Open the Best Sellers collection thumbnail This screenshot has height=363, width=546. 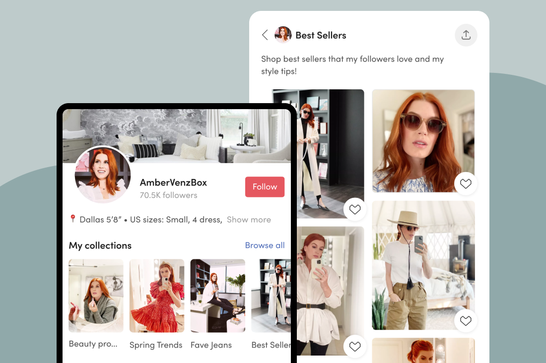pos(271,296)
